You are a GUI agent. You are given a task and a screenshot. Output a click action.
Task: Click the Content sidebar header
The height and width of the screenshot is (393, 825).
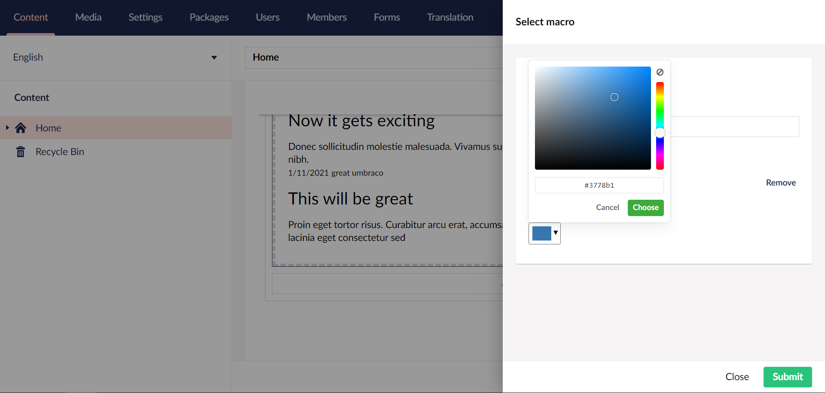pyautogui.click(x=32, y=97)
